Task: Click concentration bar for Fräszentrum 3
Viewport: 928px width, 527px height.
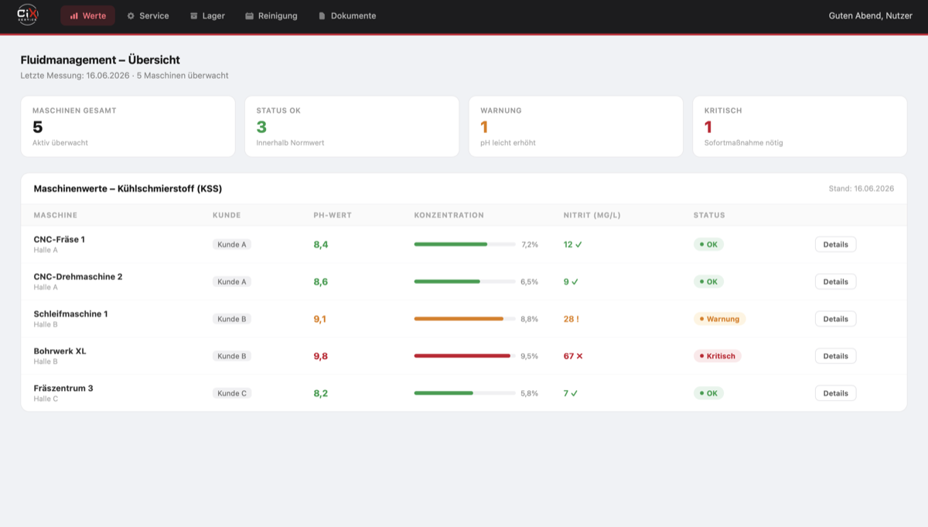Action: click(465, 393)
